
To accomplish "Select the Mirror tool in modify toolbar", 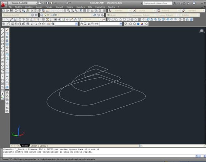I will coord(7,37).
